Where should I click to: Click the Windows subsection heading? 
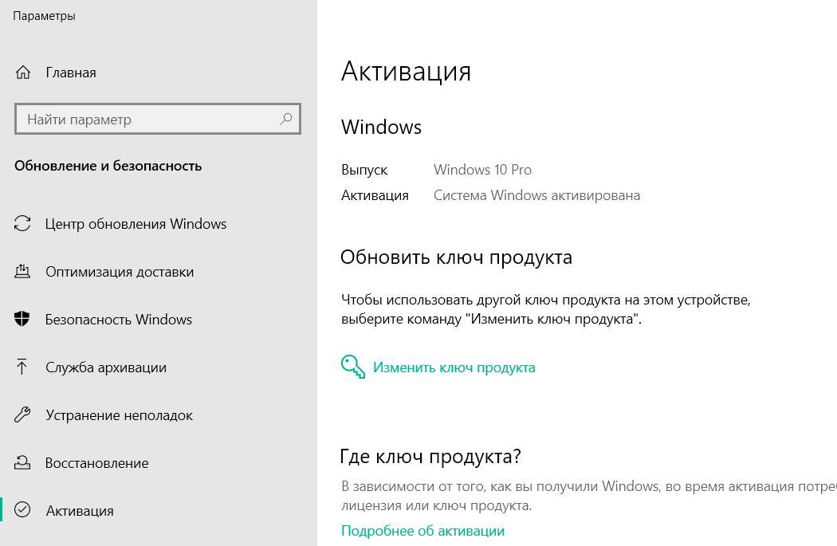382,127
